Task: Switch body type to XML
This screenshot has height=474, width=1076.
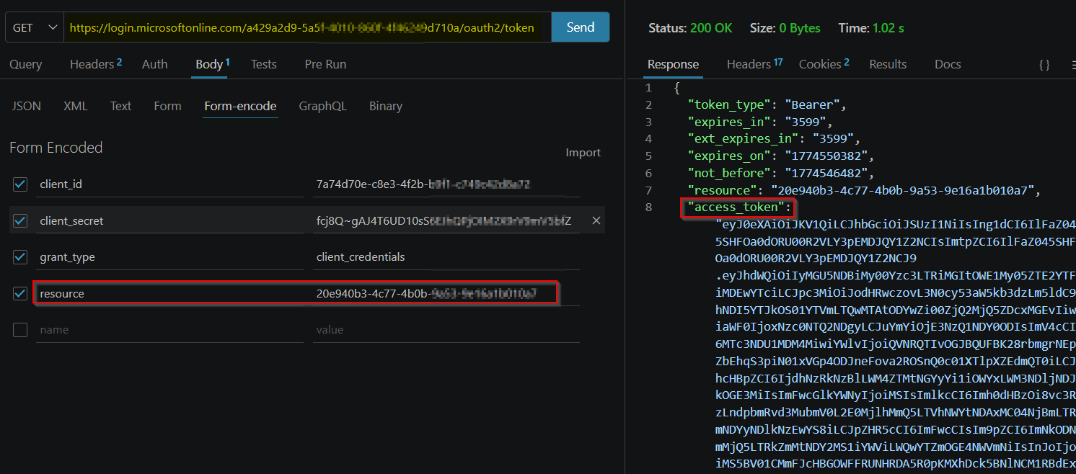Action: pyautogui.click(x=76, y=106)
